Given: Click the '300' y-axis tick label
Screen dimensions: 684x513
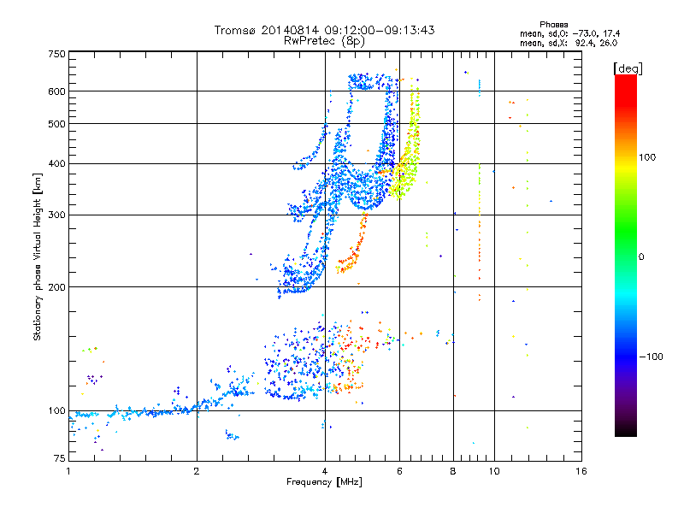Looking at the screenshot, I should [x=57, y=215].
